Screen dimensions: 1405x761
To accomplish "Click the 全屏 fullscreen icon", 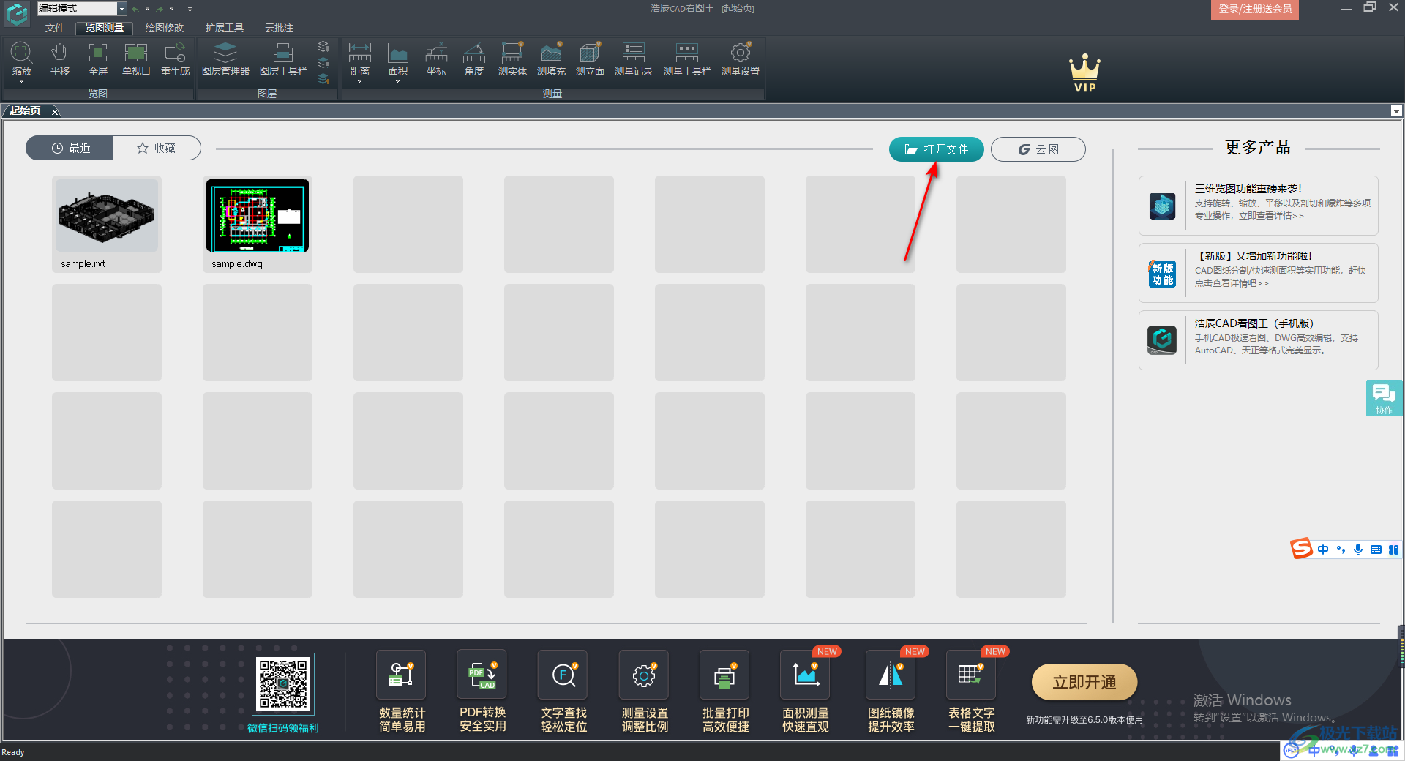I will click(98, 59).
